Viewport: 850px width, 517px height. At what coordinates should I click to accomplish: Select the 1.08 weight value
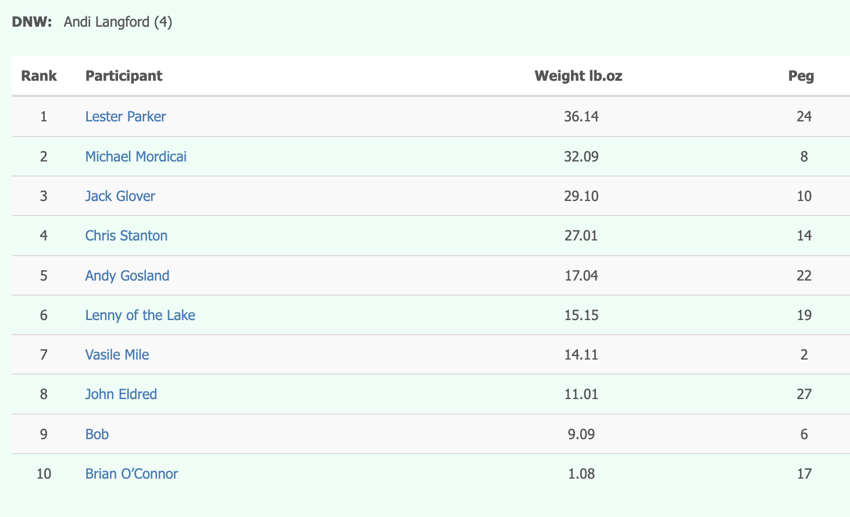[x=581, y=473]
